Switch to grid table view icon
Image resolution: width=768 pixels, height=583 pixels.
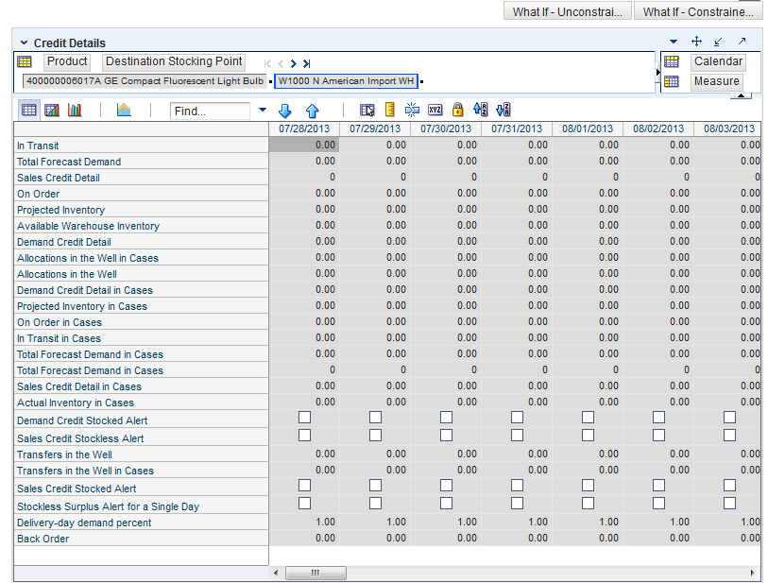pyautogui.click(x=29, y=110)
